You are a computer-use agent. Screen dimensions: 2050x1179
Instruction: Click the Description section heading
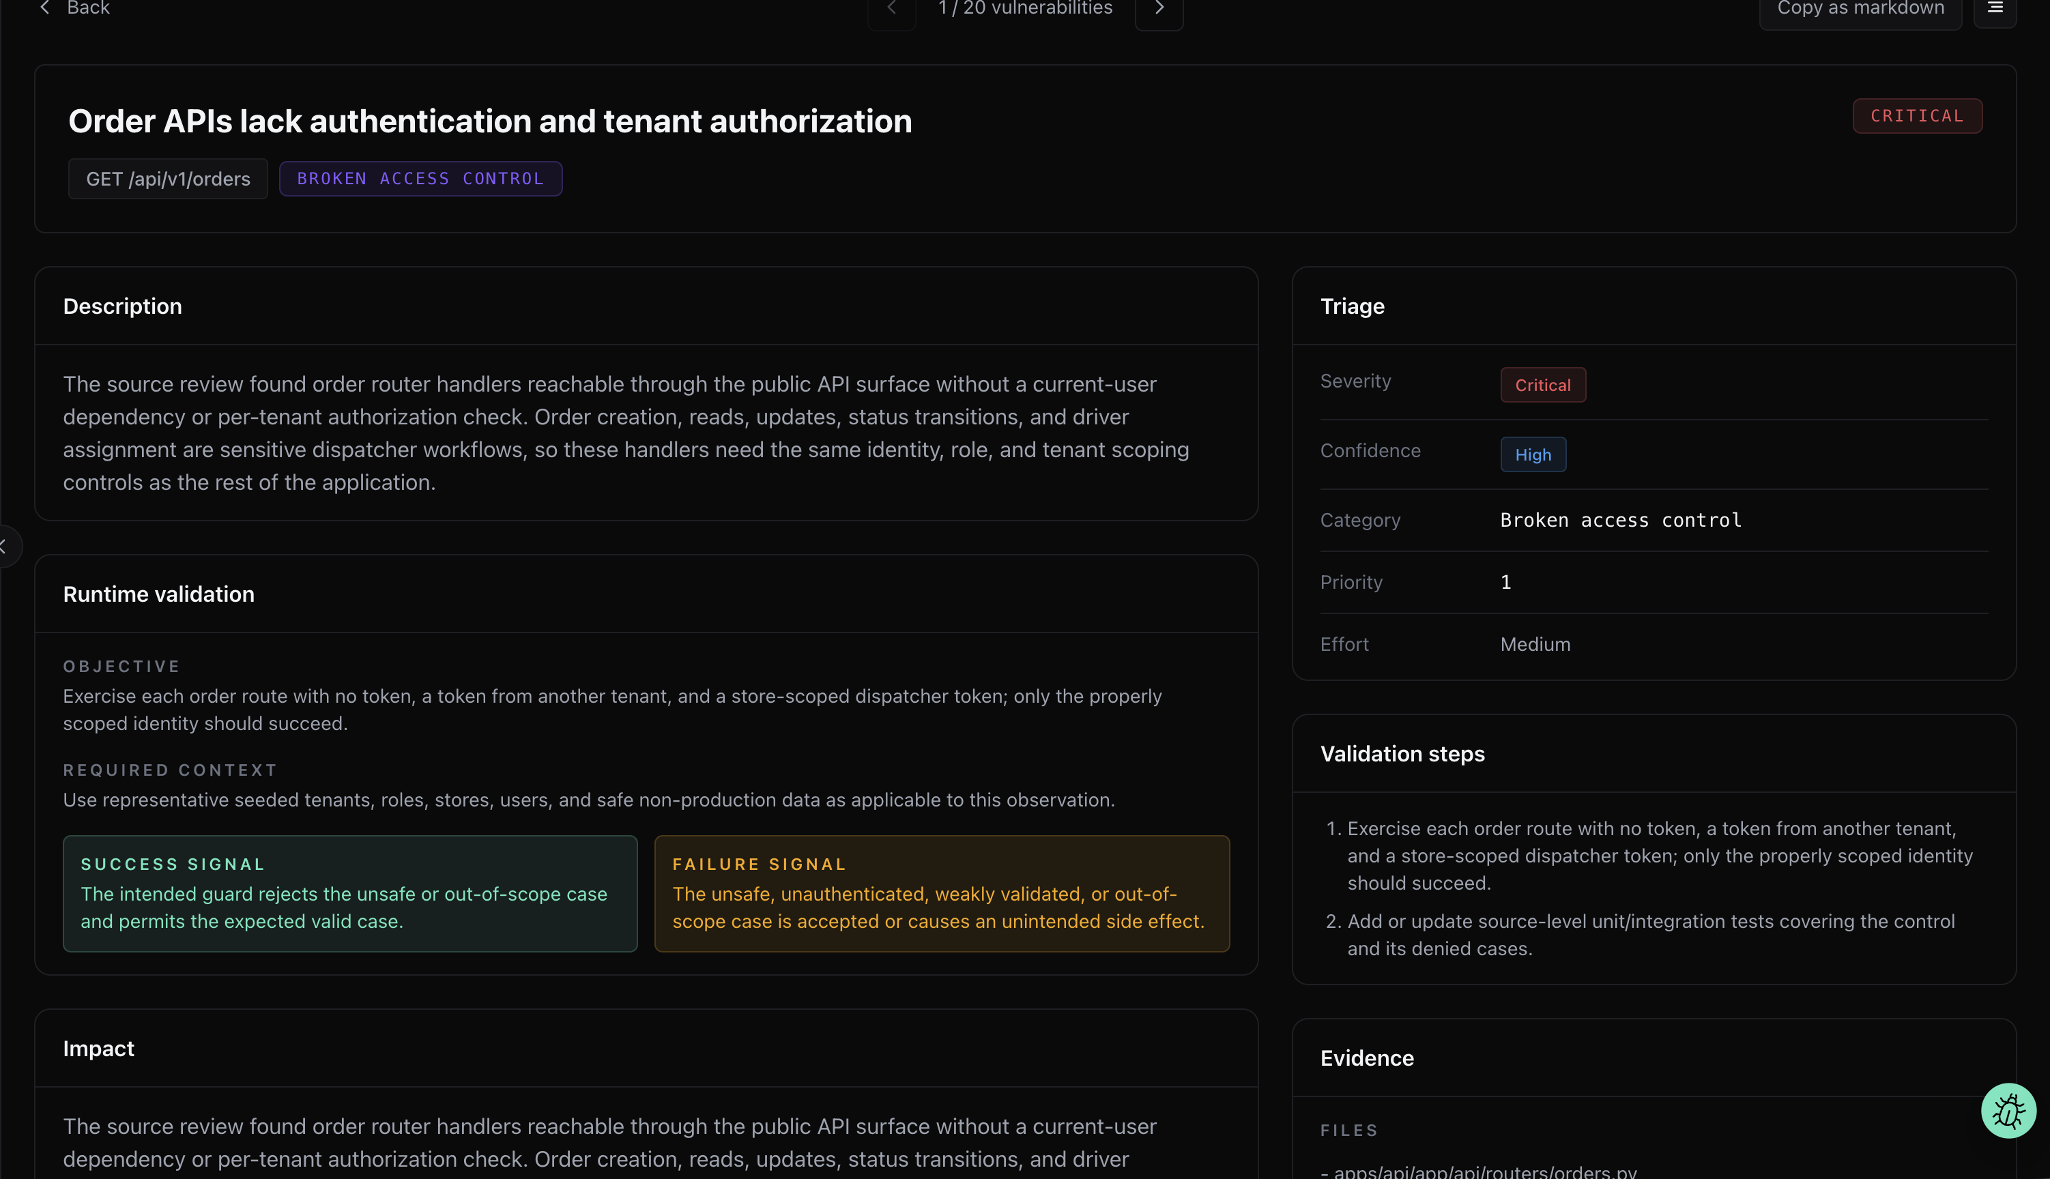[x=122, y=306]
